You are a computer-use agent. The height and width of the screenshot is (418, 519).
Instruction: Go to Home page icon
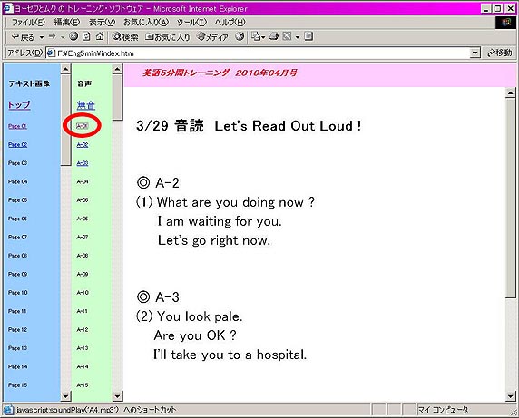100,36
